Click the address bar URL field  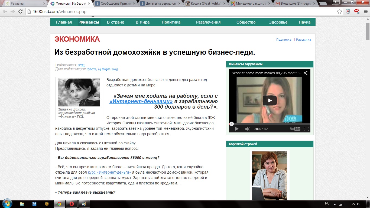pyautogui.click(x=179, y=12)
